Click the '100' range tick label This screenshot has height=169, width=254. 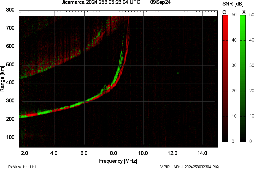click(x=10, y=137)
